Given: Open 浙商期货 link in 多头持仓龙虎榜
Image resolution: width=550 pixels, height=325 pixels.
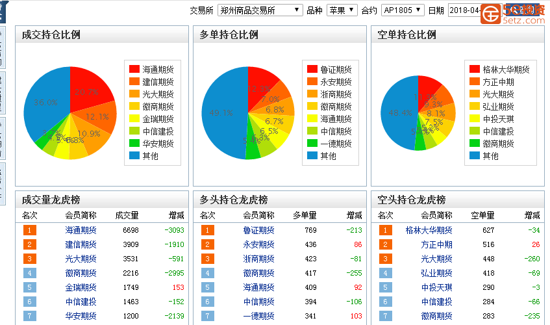Looking at the screenshot, I should pos(258,259).
